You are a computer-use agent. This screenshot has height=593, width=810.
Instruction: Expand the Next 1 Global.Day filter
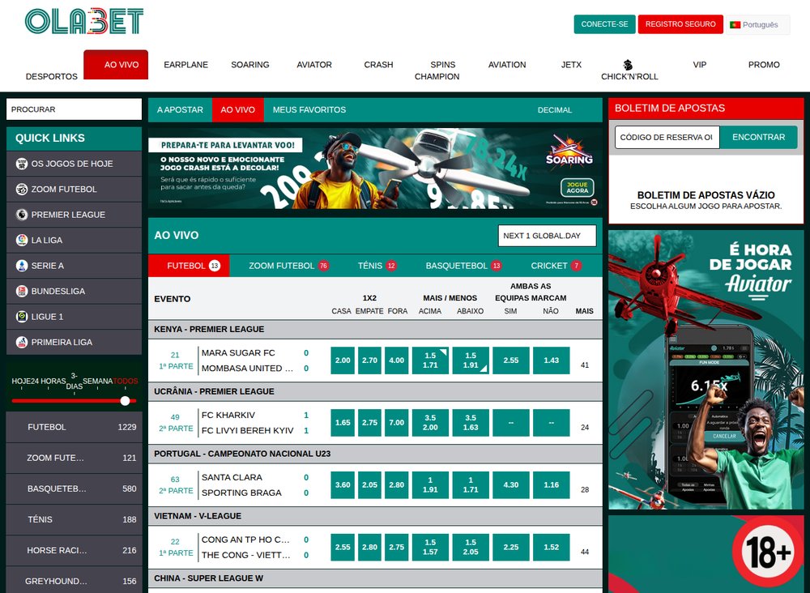click(547, 236)
